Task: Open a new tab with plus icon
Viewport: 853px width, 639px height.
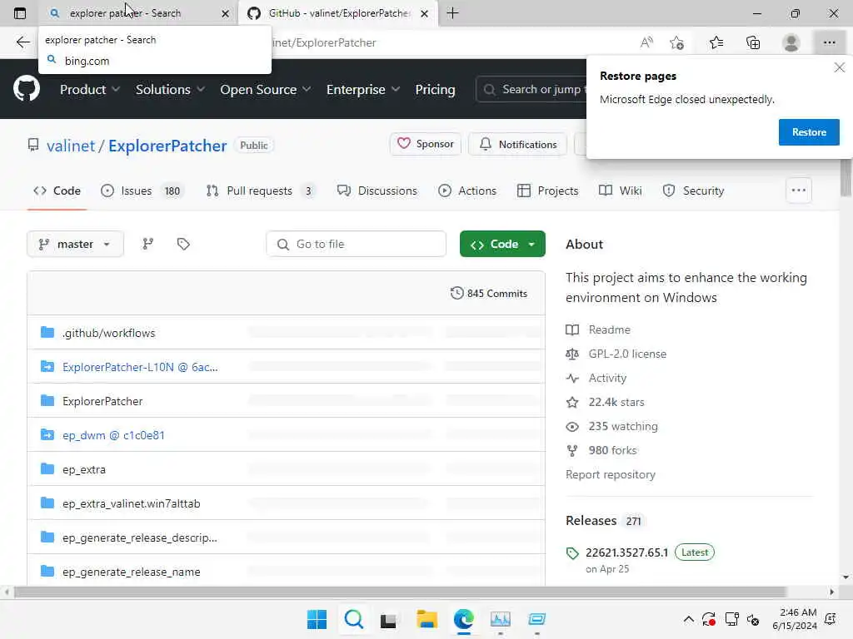Action: point(452,13)
